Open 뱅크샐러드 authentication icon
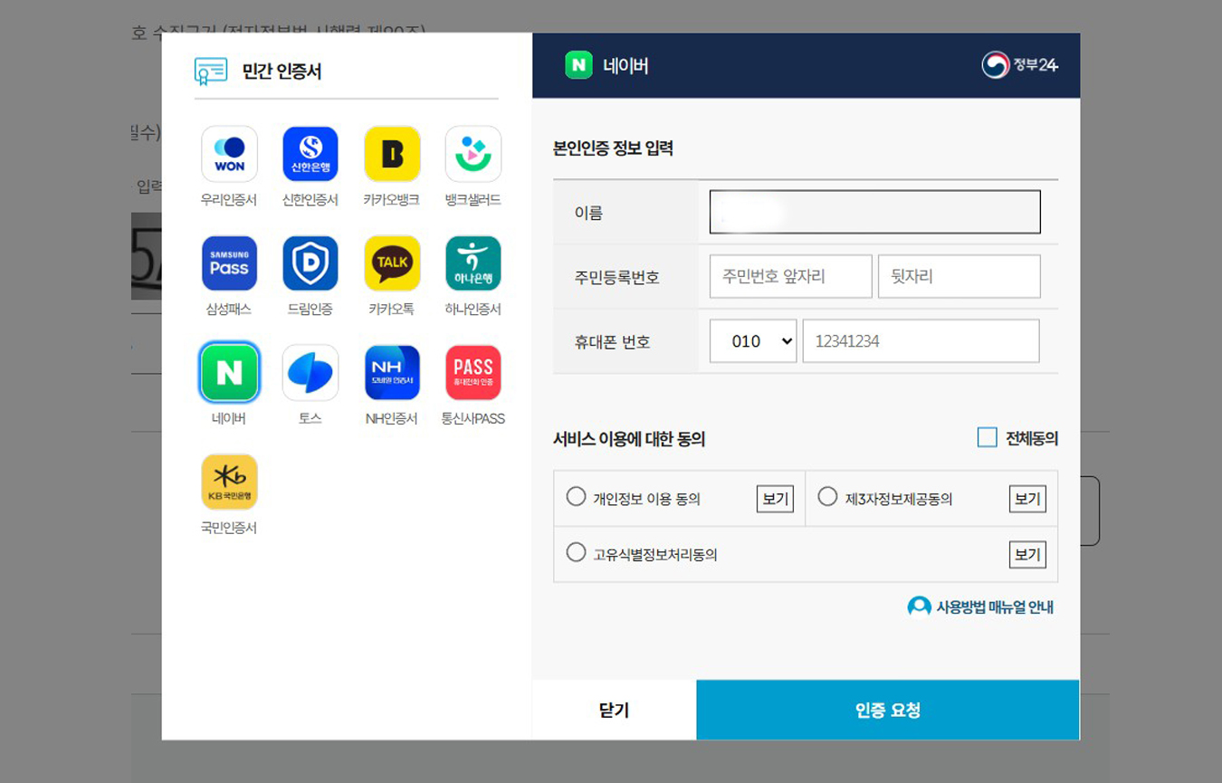 tap(472, 153)
